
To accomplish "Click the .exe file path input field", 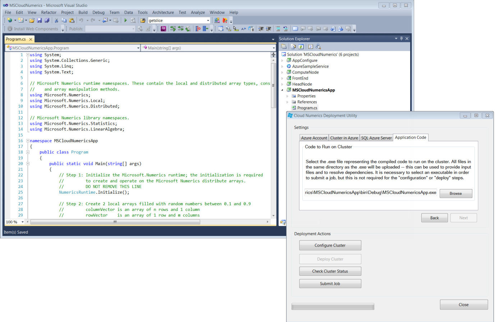I will [x=371, y=193].
